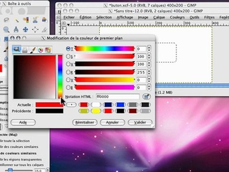Click the stepper arrows for blue value
The height and width of the screenshot is (172, 229).
149,87
